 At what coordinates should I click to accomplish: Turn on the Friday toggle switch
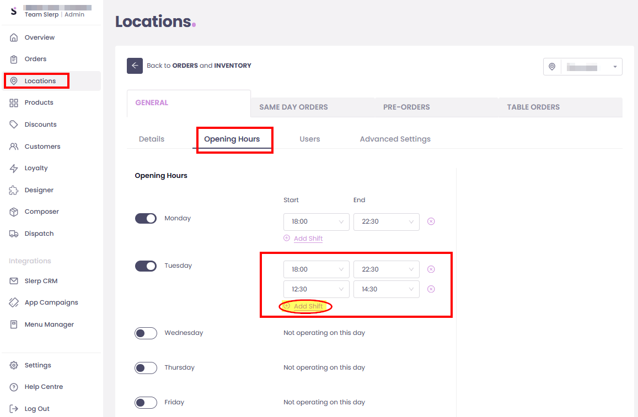pyautogui.click(x=146, y=403)
